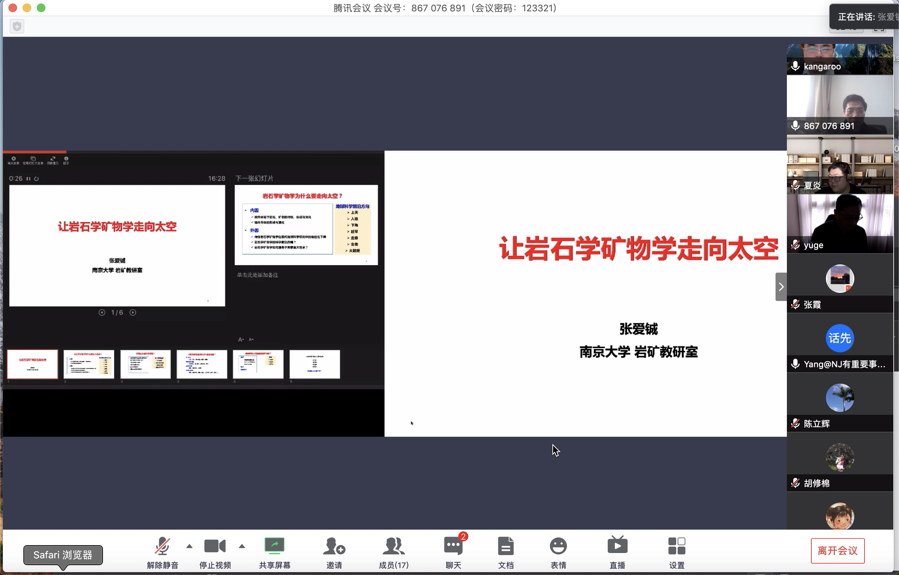The image size is (899, 575).
Task: Select kangaroo's video tile
Action: (840, 58)
